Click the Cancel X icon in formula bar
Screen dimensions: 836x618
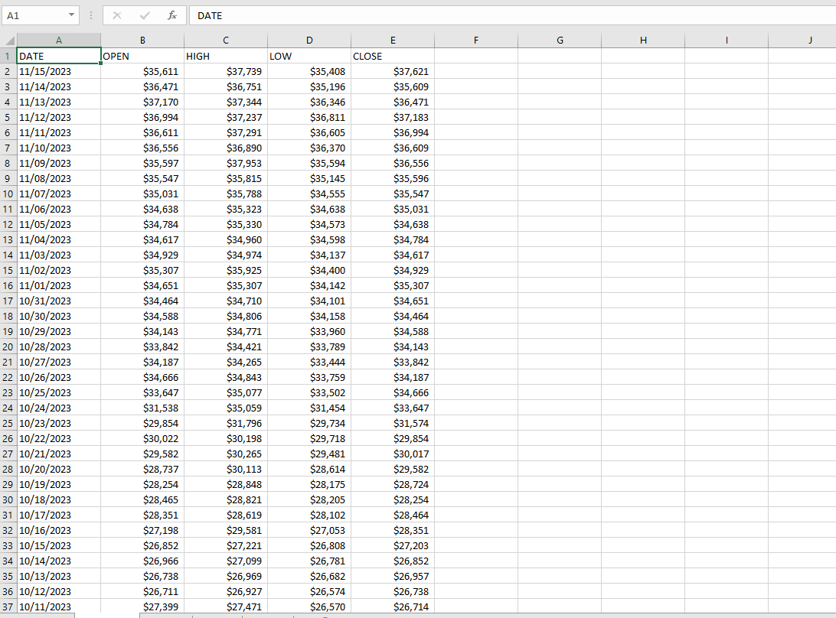[x=117, y=15]
